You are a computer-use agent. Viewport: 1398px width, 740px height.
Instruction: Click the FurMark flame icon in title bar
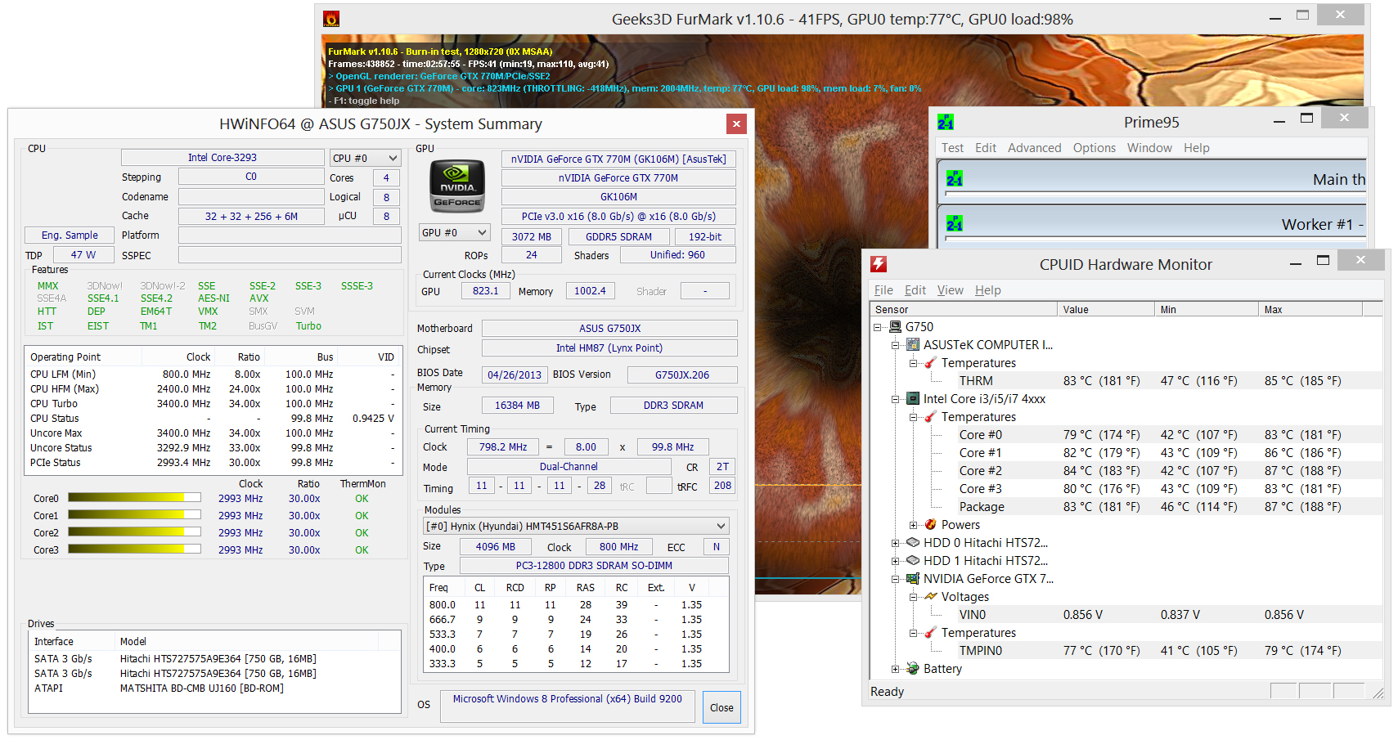point(331,19)
